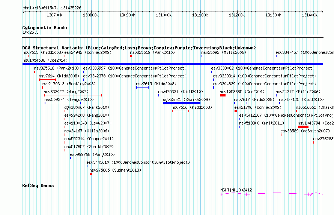Click esv1100243 (Levy2007) label
This screenshot has height=215, width=334.
point(88,123)
